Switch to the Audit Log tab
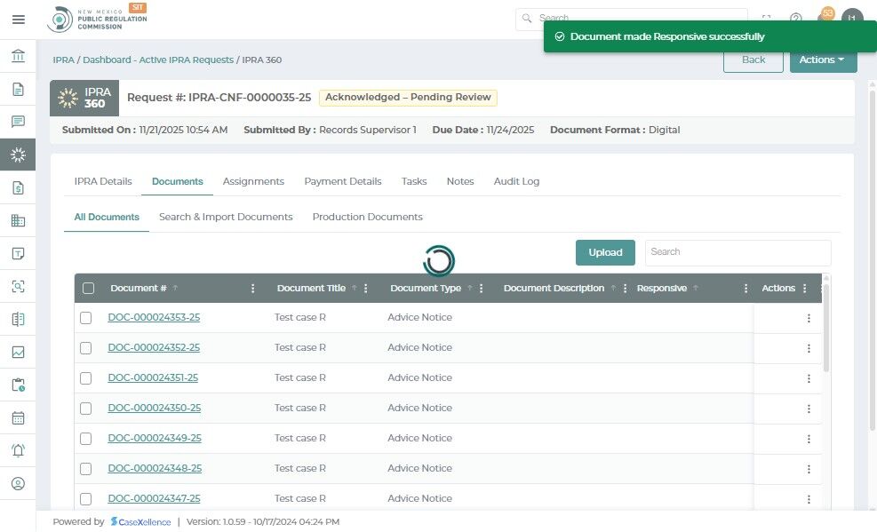 pos(516,181)
